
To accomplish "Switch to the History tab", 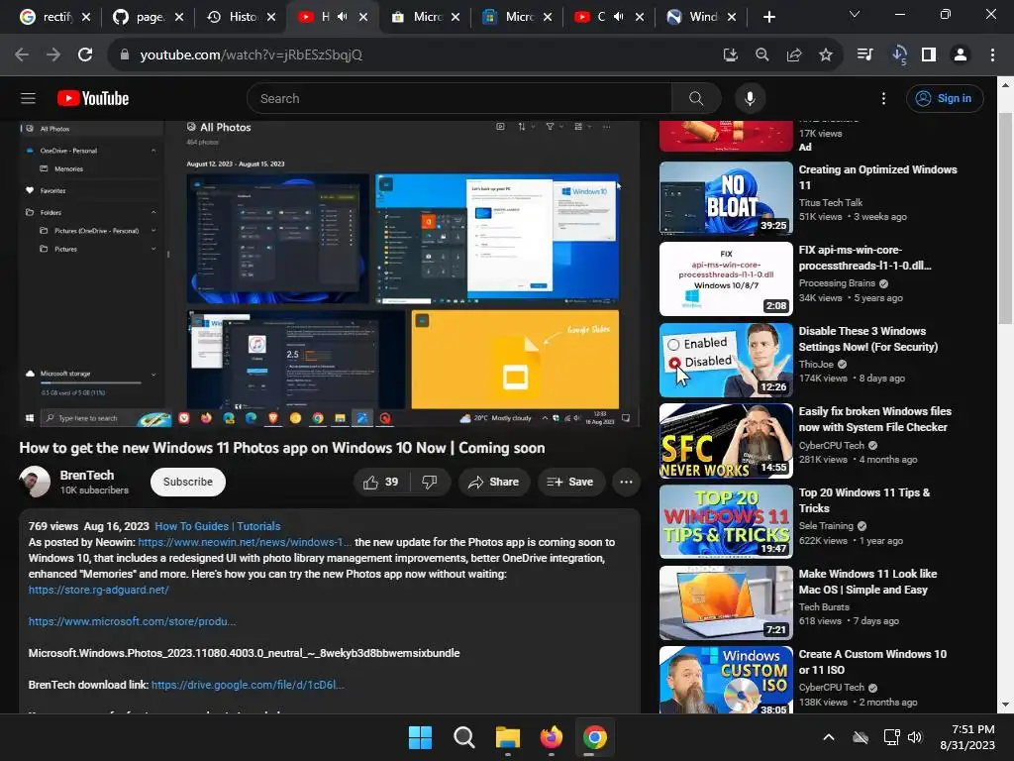I will [232, 17].
